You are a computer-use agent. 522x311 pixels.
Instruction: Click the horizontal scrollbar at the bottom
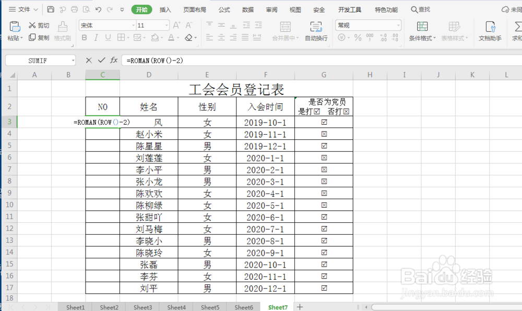point(446,307)
